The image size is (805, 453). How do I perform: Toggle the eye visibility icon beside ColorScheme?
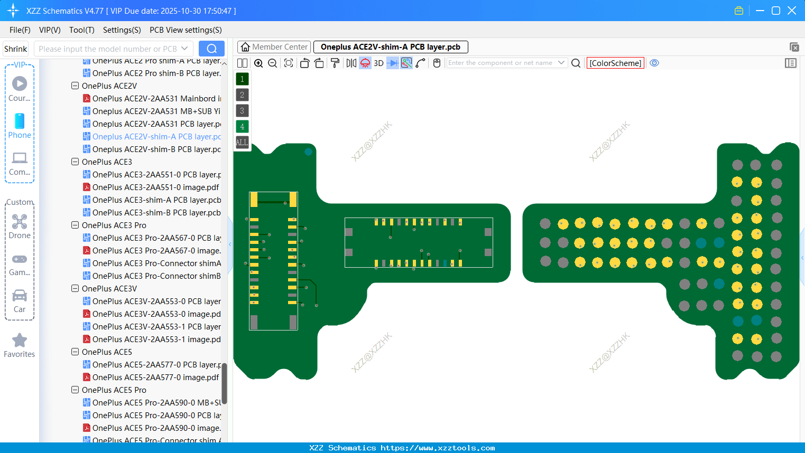[654, 63]
